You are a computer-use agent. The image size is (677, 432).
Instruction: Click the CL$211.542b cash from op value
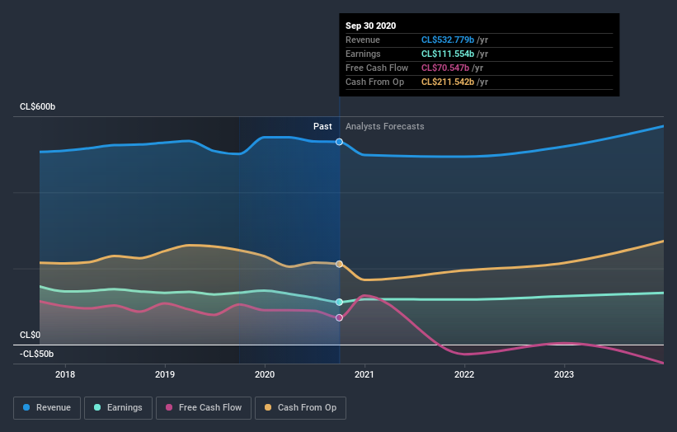[x=448, y=82]
